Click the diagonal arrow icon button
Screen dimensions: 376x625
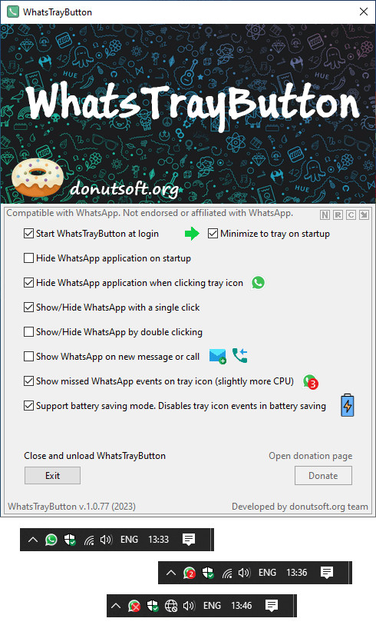coord(364,214)
